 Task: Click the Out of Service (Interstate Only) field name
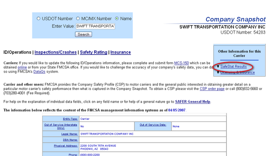[x=61, y=126]
